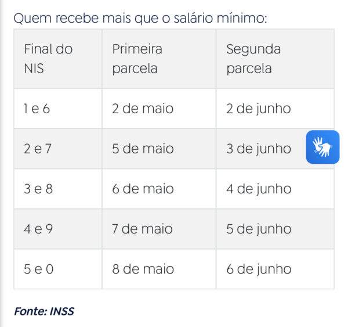Click the heading 'Quem recebe mais que o salário mínimo'
Screen dimensions: 348x327
coord(140,19)
